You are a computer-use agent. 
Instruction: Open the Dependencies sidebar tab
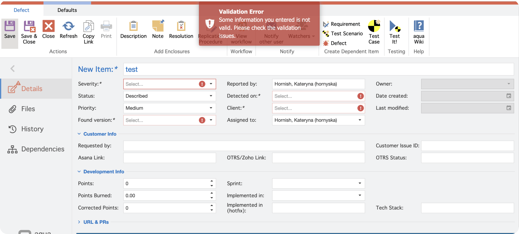click(36, 149)
